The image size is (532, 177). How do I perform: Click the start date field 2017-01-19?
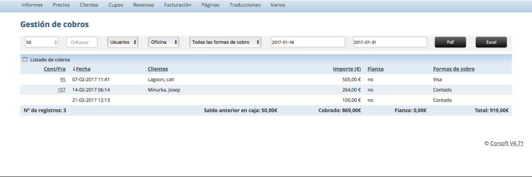[x=308, y=42]
